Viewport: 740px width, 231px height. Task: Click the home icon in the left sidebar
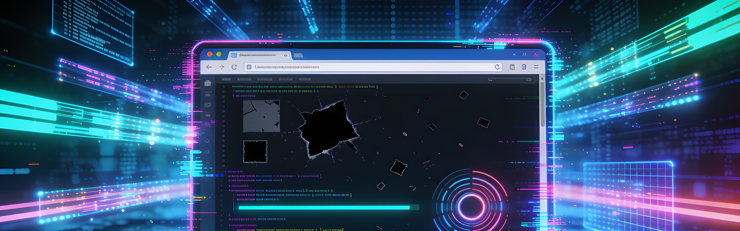click(208, 83)
